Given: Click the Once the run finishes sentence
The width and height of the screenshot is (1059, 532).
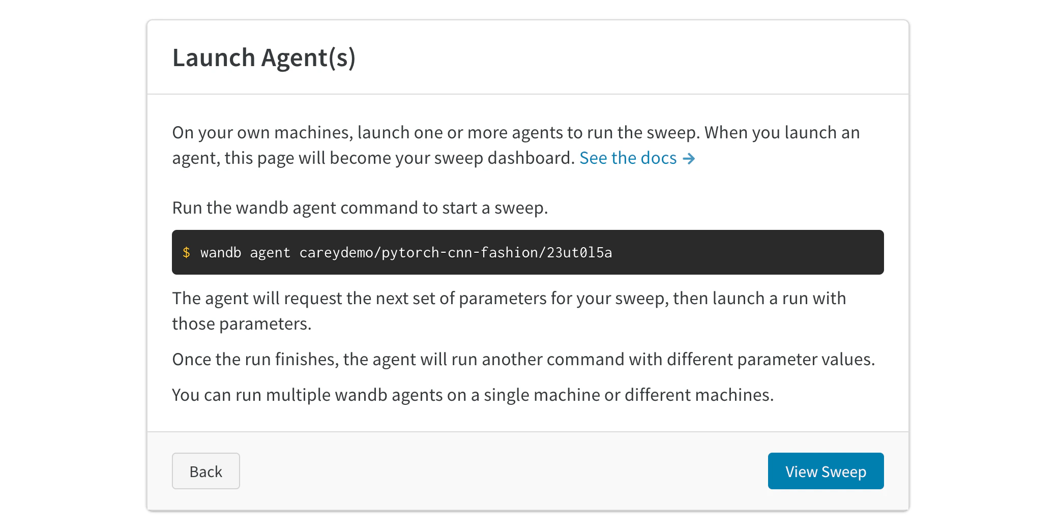Looking at the screenshot, I should tap(524, 359).
